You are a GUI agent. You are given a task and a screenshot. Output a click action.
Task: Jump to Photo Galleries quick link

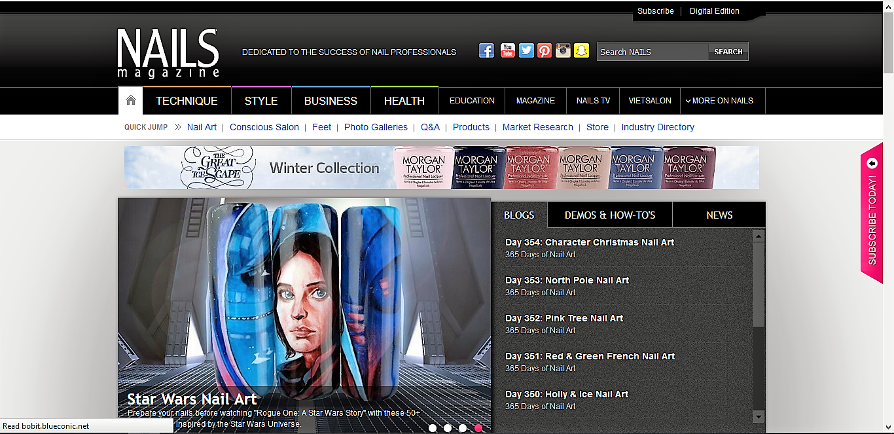point(376,127)
